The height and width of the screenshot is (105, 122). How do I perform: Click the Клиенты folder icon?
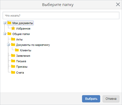[17, 50]
